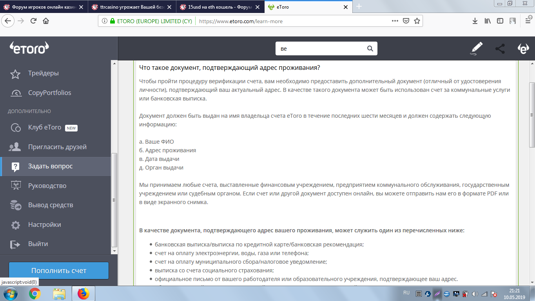Switch to 15usd на eth кошель tab
The height and width of the screenshot is (301, 535).
tap(221, 7)
